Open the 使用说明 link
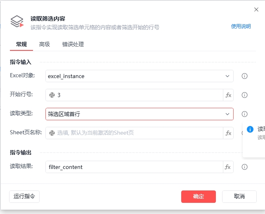265x214 pixels. [x=241, y=26]
